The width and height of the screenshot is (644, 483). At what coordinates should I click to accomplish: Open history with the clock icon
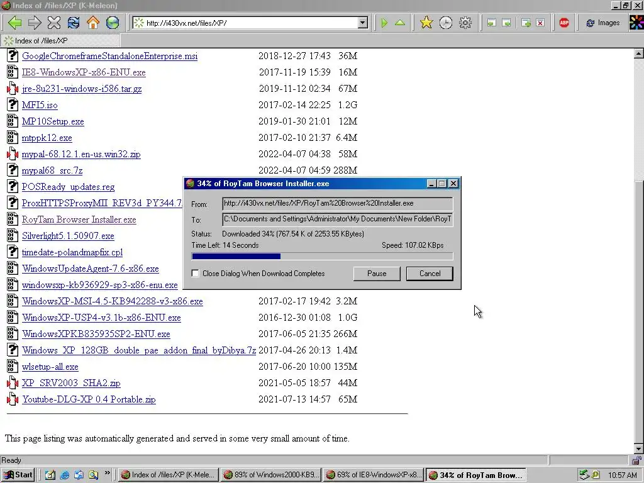coord(446,23)
